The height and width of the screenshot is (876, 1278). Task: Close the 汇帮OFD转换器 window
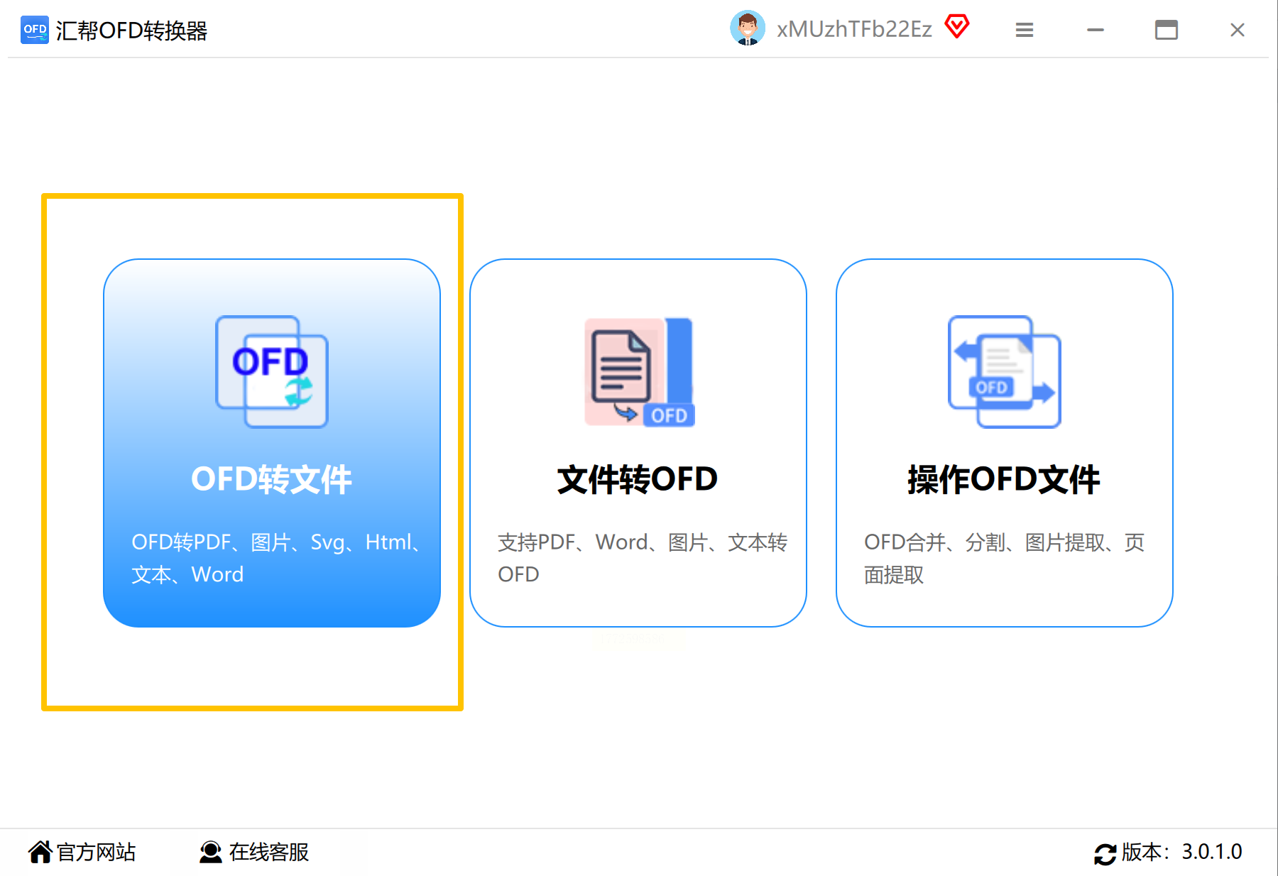tap(1238, 30)
